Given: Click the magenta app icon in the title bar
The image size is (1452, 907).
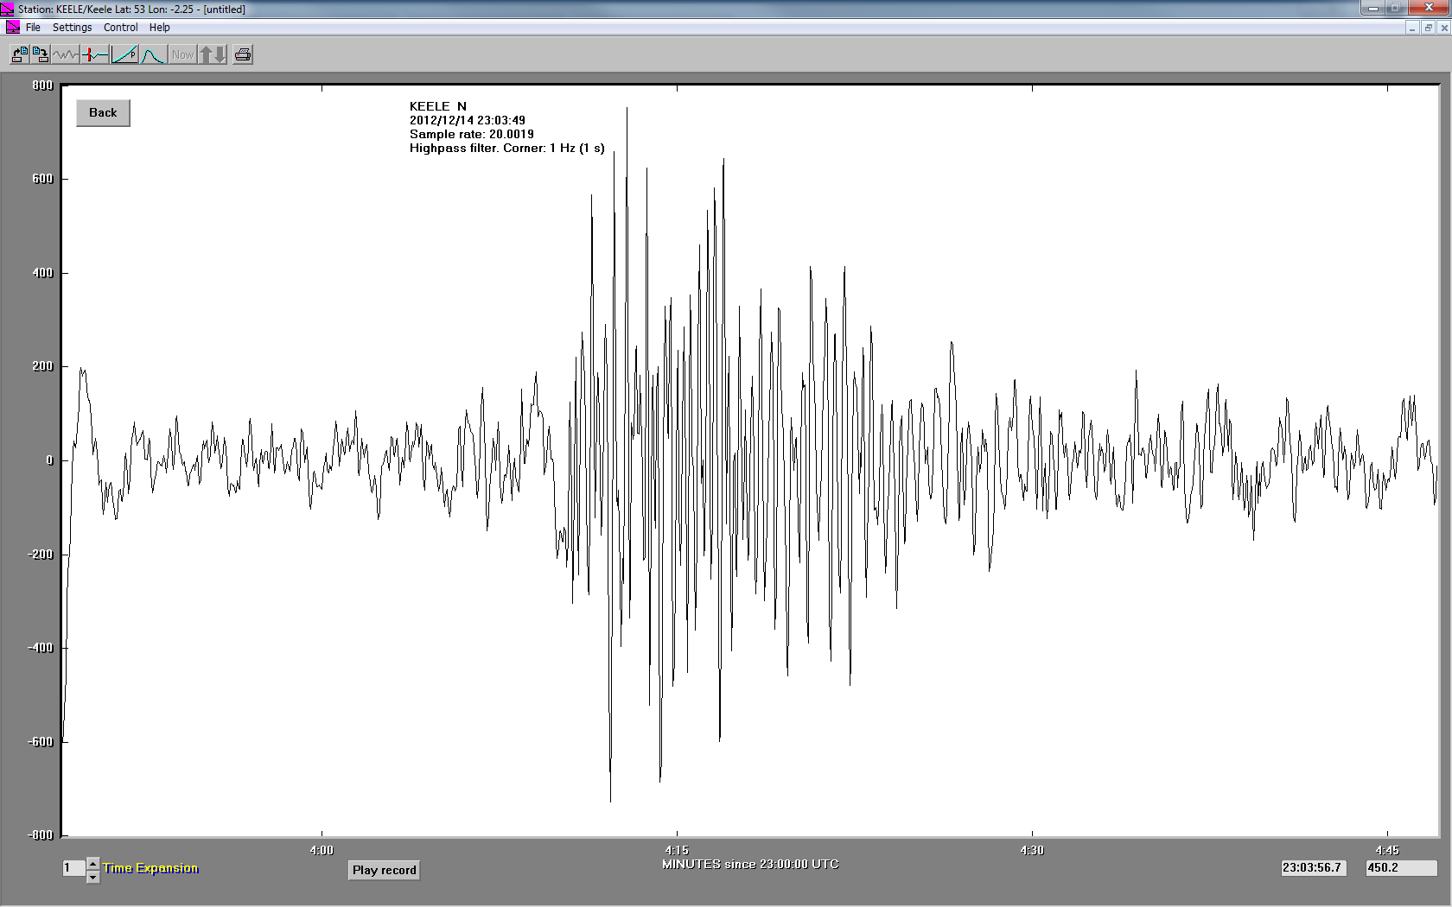Looking at the screenshot, I should 8,9.
